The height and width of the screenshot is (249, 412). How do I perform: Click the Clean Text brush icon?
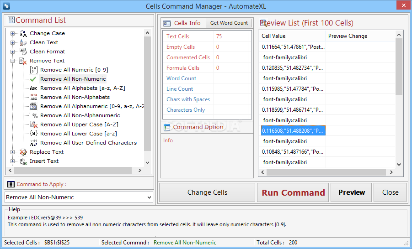pos(23,42)
